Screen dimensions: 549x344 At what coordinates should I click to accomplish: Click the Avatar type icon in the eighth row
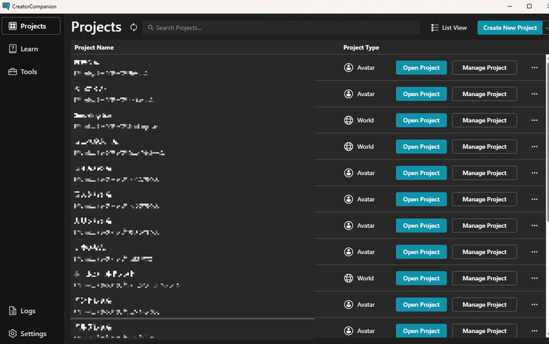349,252
